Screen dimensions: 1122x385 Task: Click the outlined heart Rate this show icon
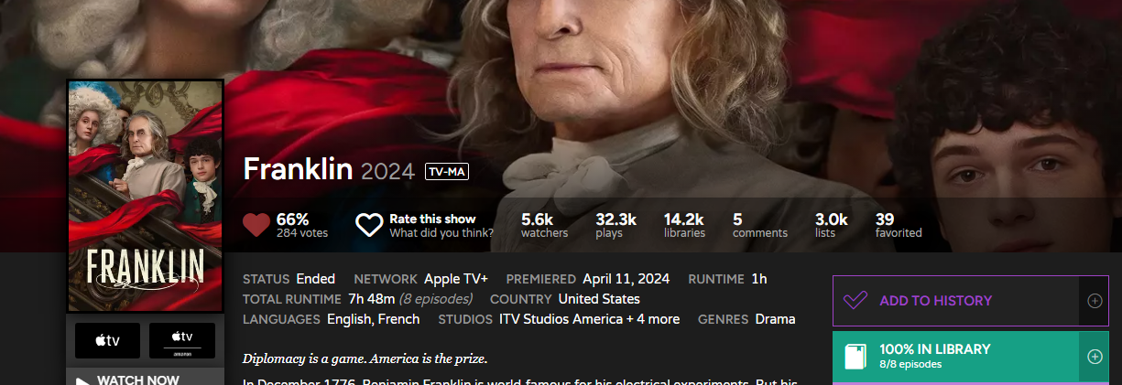[369, 225]
